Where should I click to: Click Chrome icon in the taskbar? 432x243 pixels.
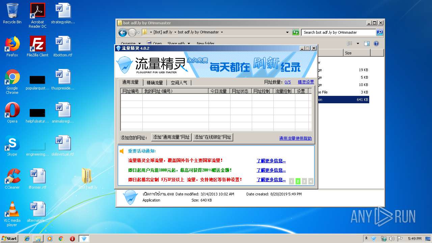[x=61, y=239]
